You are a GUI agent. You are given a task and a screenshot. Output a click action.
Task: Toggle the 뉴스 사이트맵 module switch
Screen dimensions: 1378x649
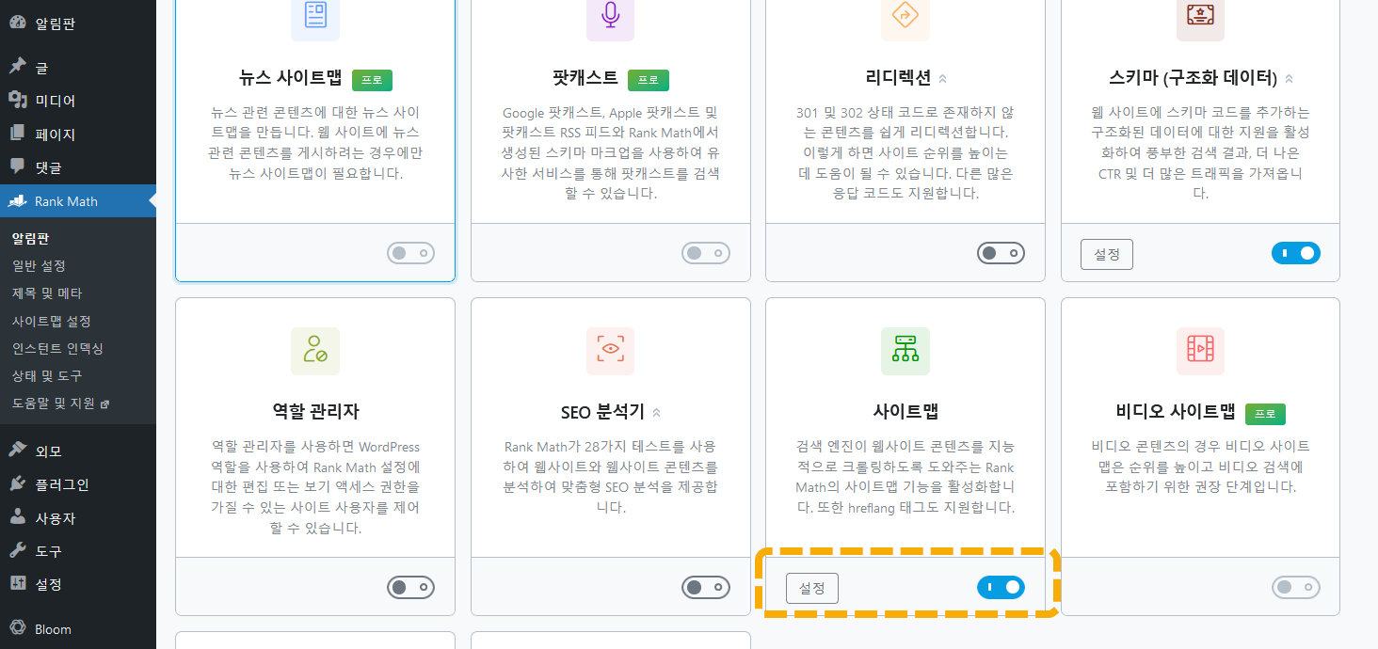[x=410, y=253]
